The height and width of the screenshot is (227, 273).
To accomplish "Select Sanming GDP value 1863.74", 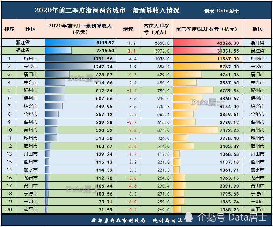I will click(x=229, y=202).
